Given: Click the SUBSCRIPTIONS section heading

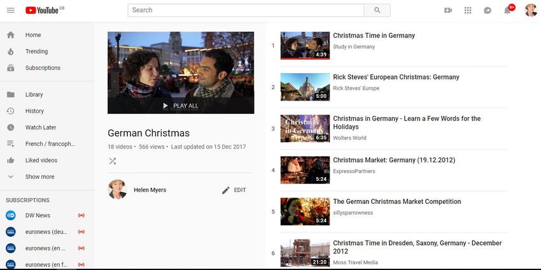Looking at the screenshot, I should [x=27, y=200].
